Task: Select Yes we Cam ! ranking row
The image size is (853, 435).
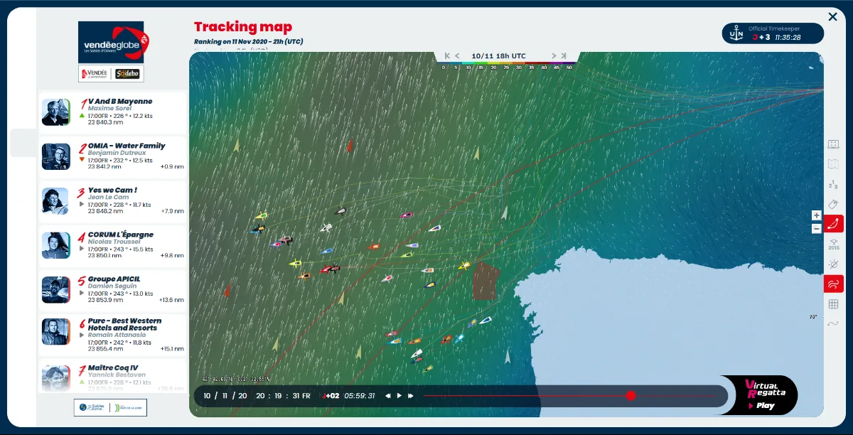Action: click(112, 201)
